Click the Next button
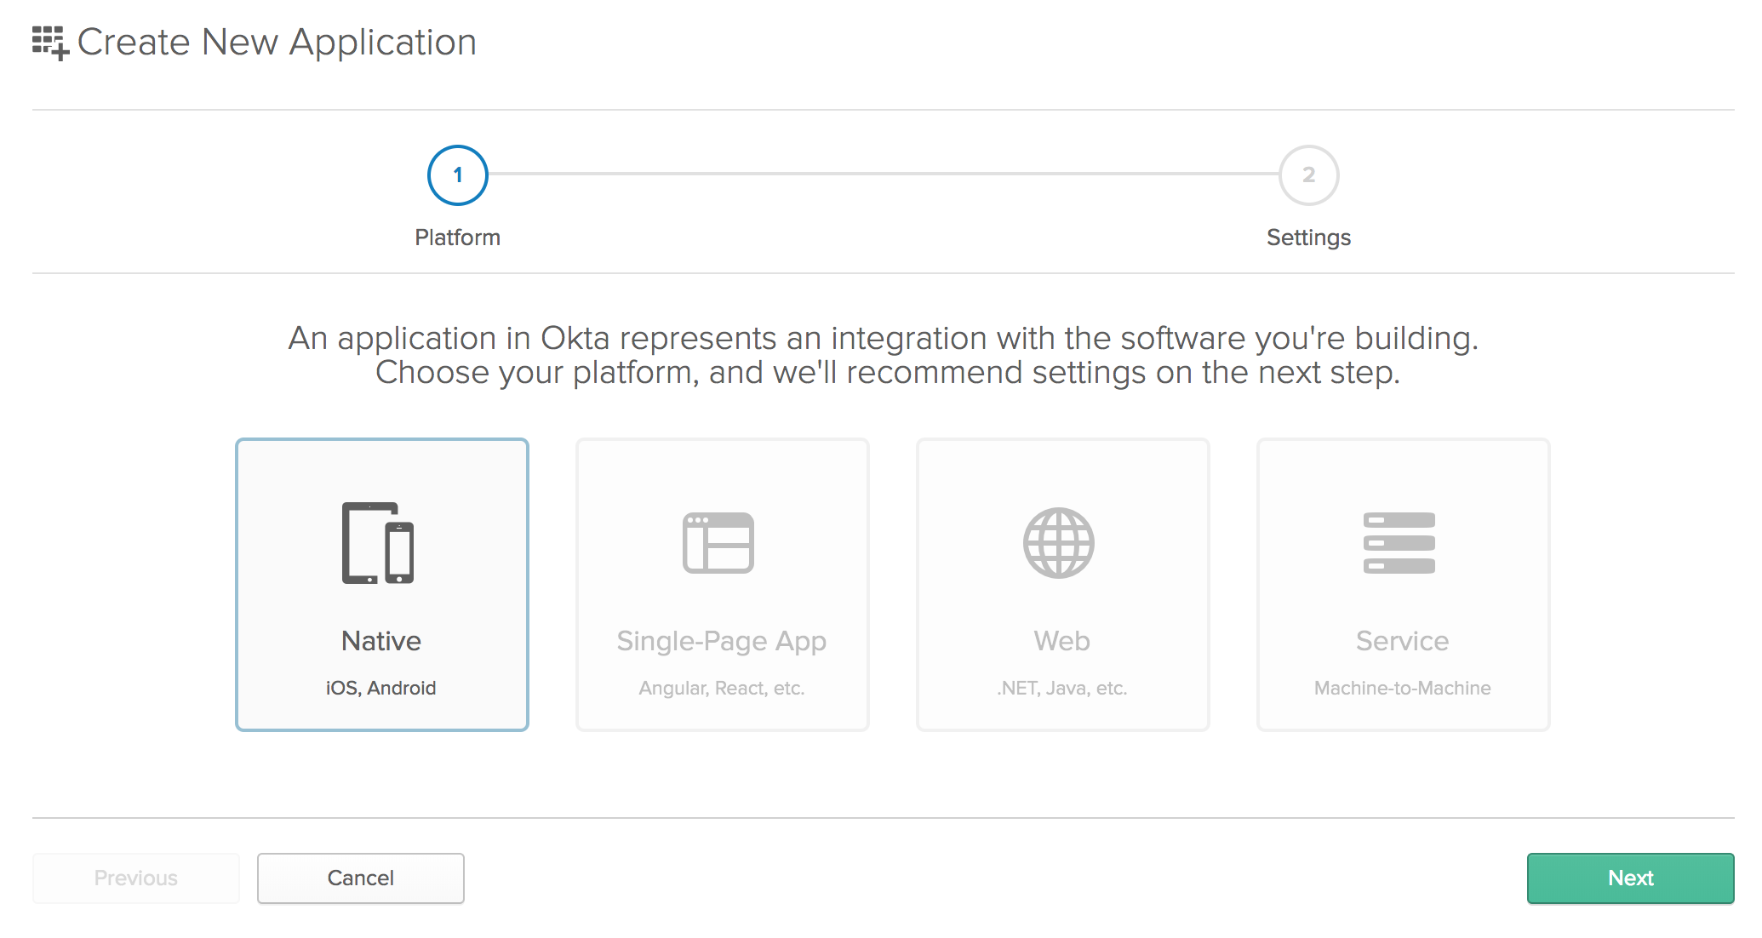 1631,878
